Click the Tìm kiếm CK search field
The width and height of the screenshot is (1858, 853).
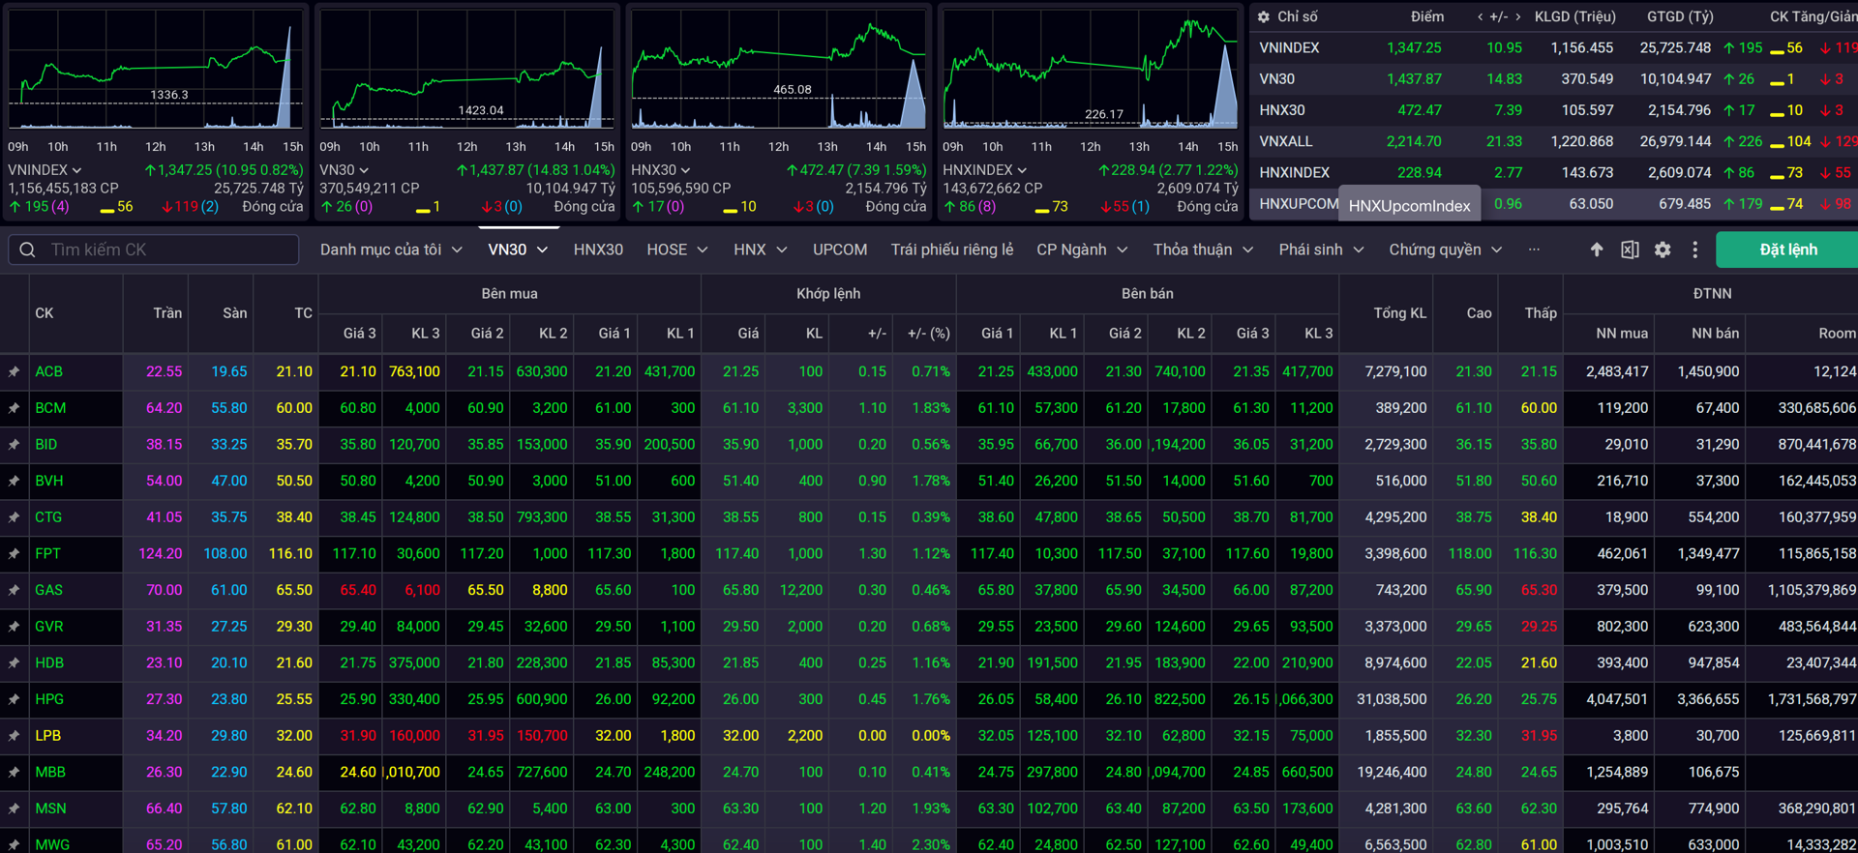point(154,250)
